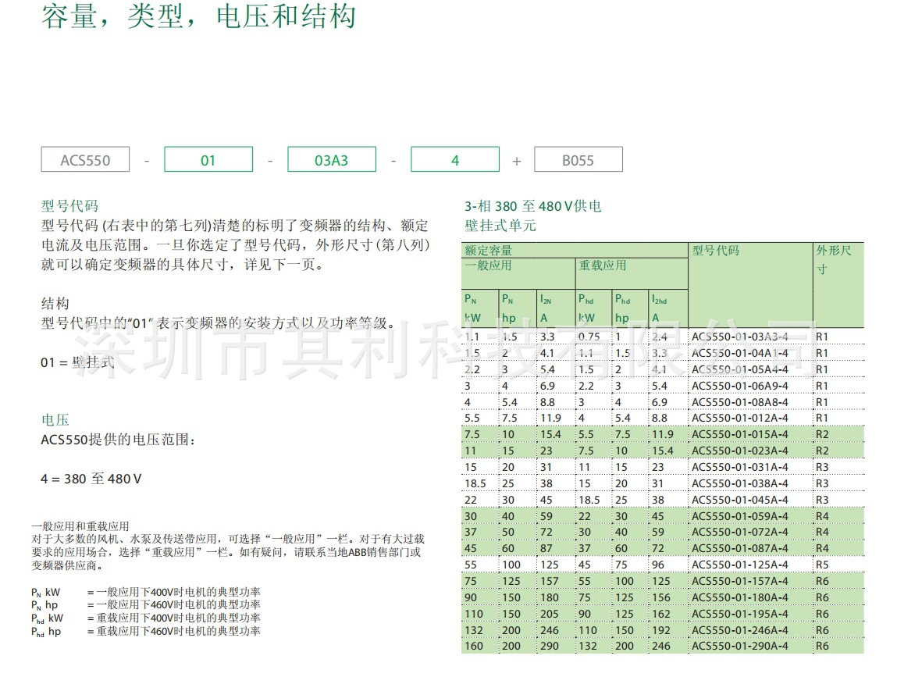Select the green 01 code box
Image resolution: width=897 pixels, height=677 pixels.
208,159
